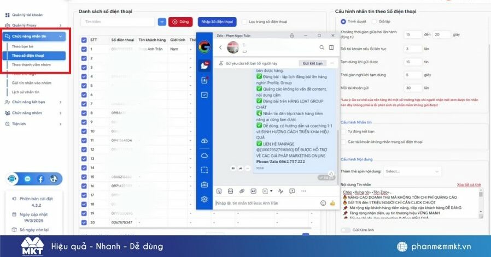Screen dimensions: 491x257
Task: Open 'Quản lý tài khoản' menu
Action: (x=27, y=15)
